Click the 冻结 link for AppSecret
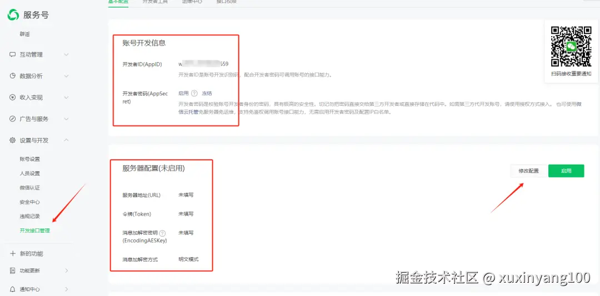Screen dimensions: 600x296 click(x=207, y=93)
